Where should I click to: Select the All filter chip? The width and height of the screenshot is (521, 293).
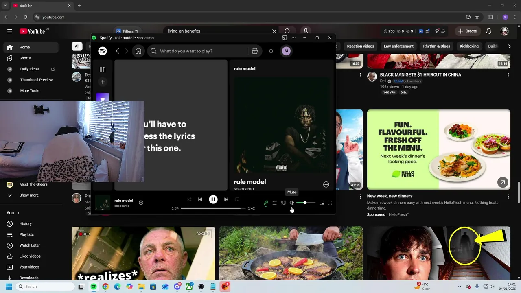coord(77,46)
